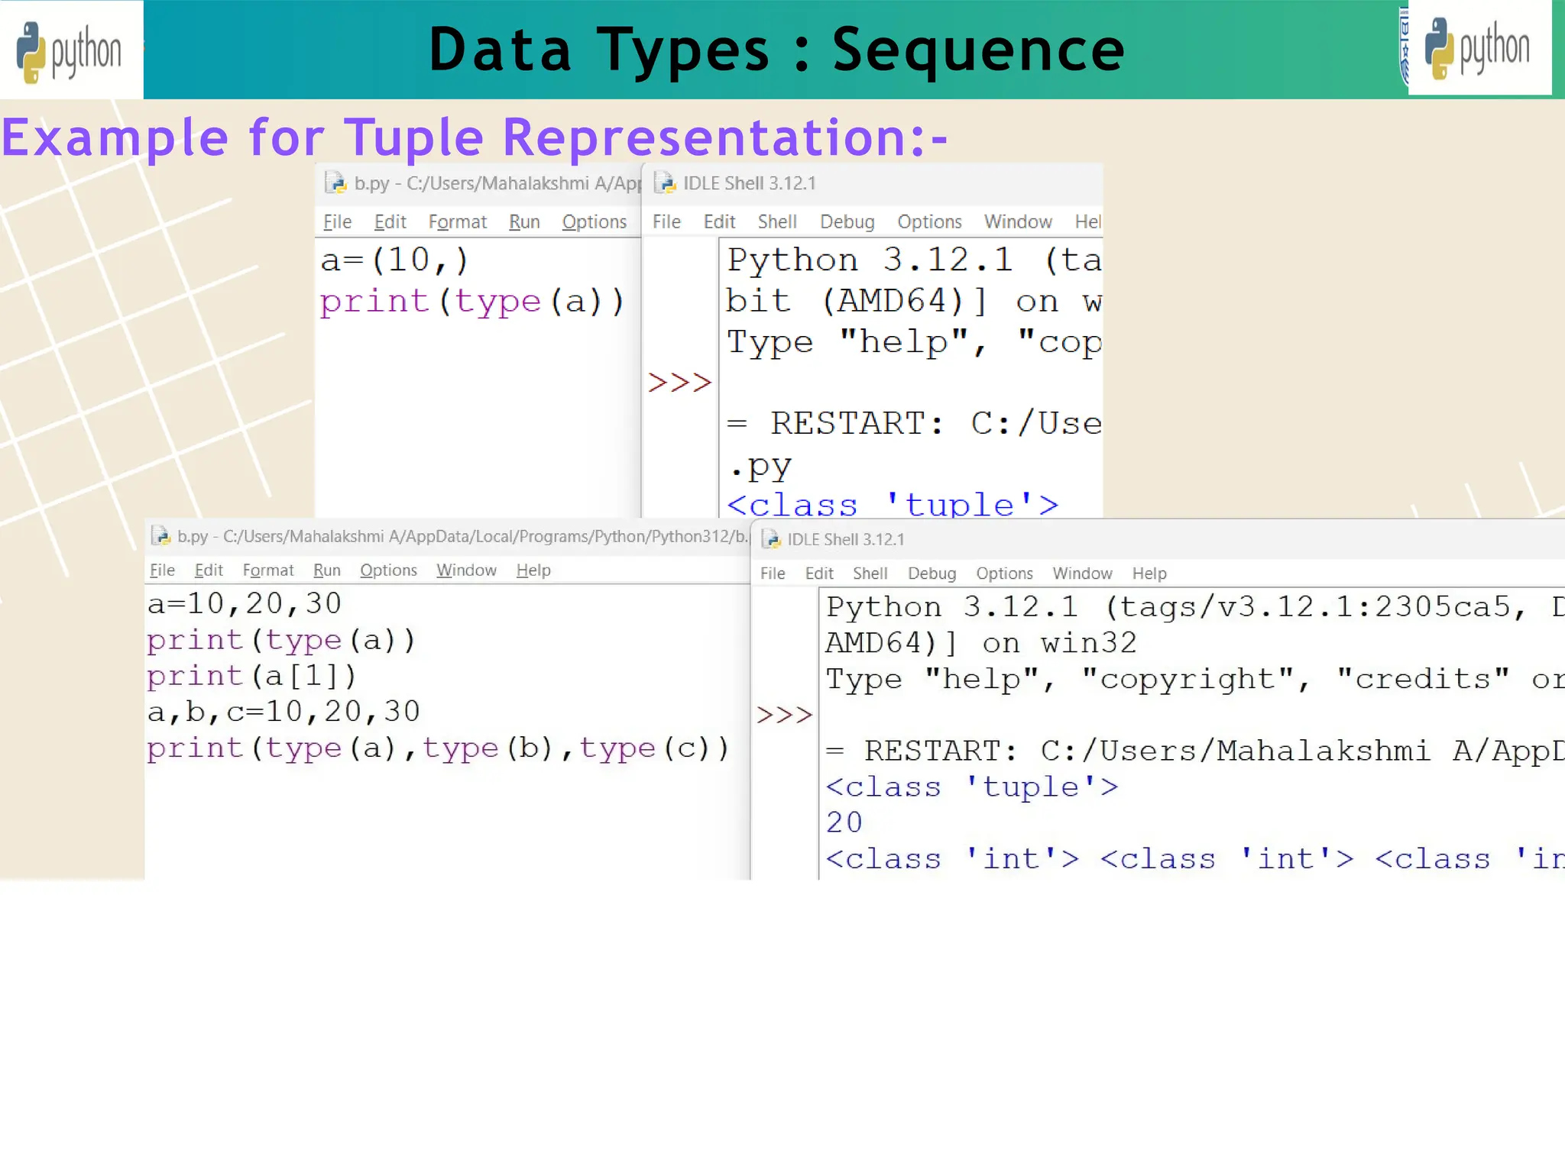Open the Help menu in lower editor window
1565x1173 pixels.
pos(533,570)
